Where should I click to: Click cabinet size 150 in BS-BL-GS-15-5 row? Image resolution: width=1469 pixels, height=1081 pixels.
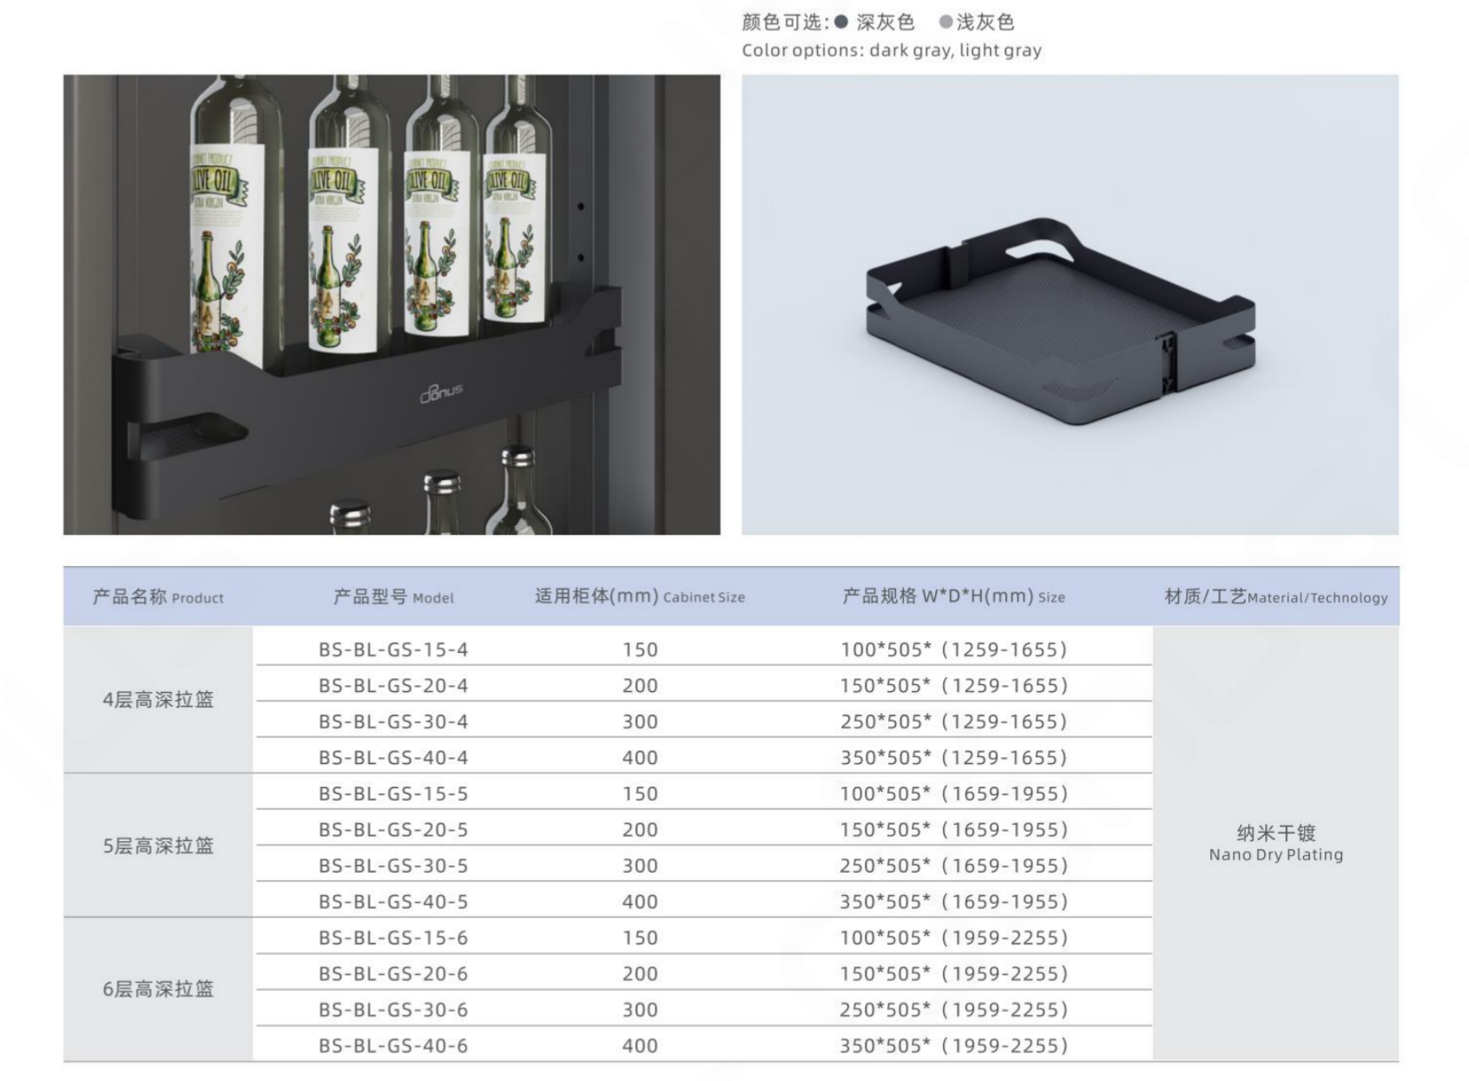point(640,794)
